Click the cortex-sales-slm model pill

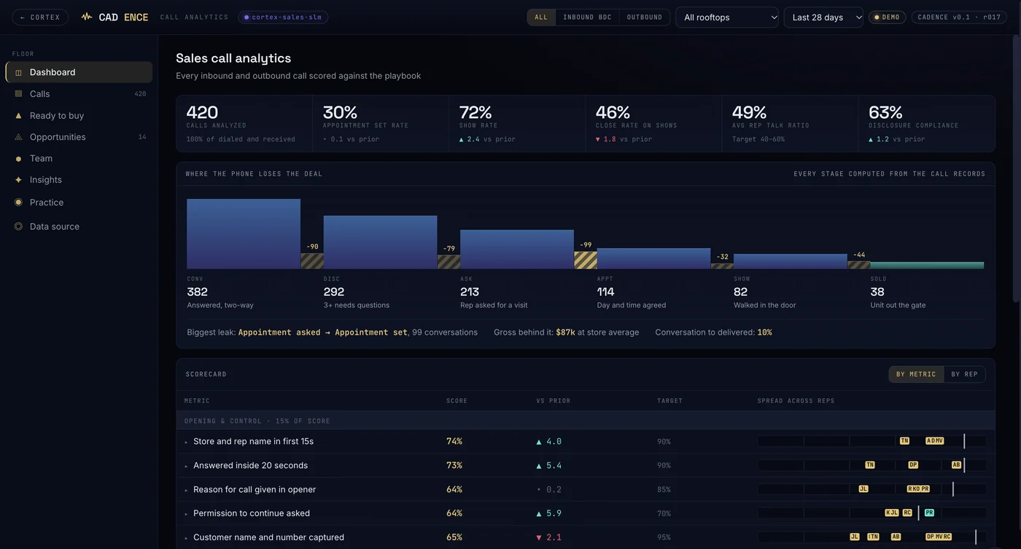coord(283,17)
